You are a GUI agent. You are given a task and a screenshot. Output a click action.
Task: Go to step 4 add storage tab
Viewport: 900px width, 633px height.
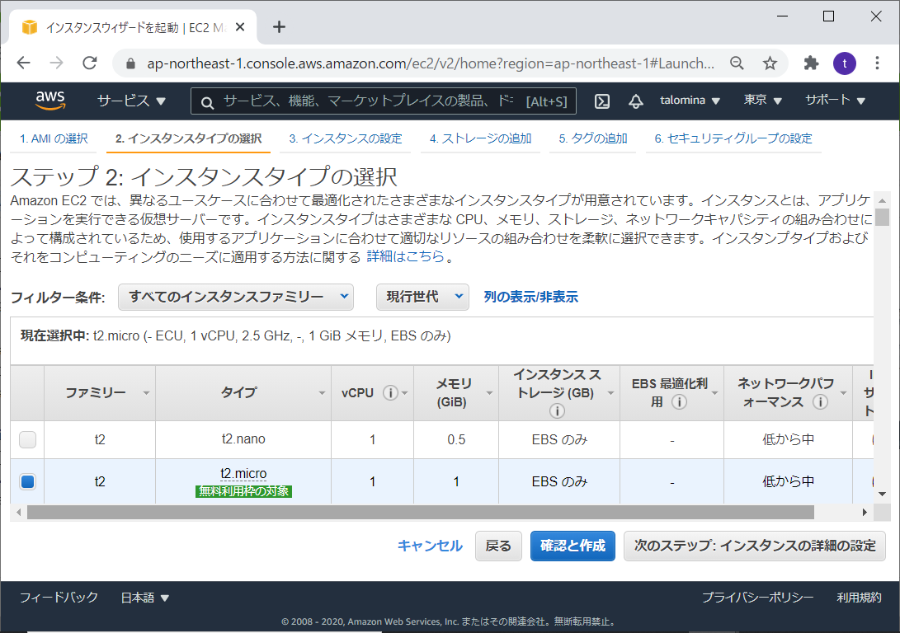(480, 138)
